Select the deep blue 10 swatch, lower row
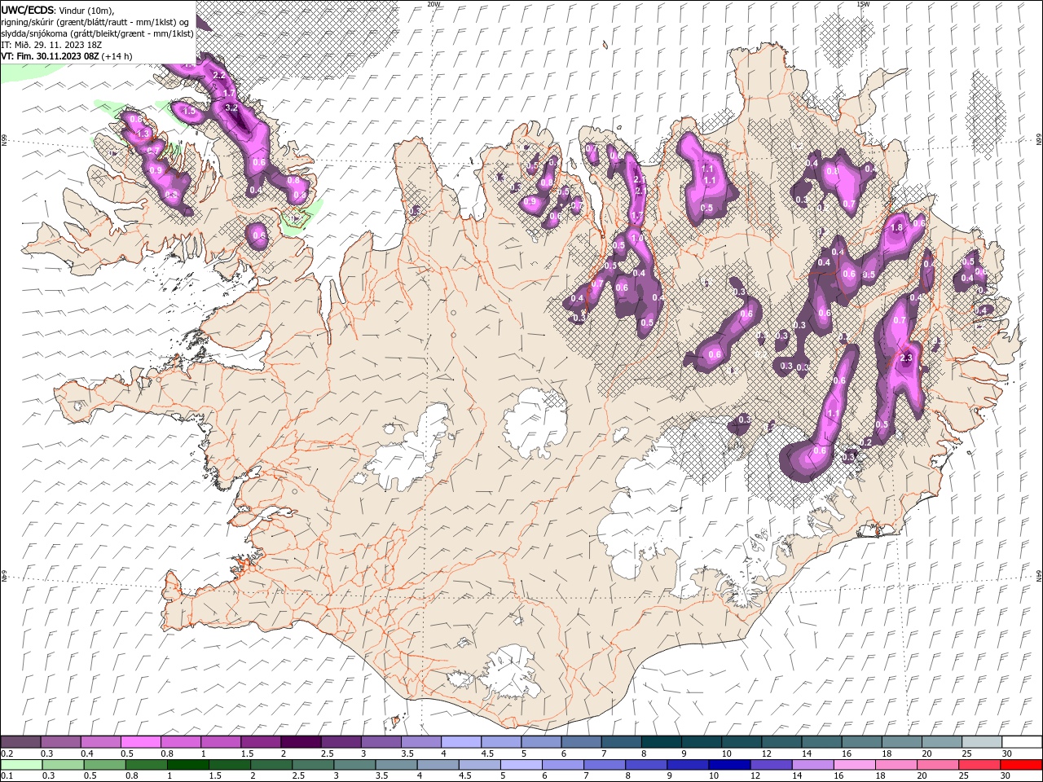The image size is (1043, 782). click(x=729, y=765)
